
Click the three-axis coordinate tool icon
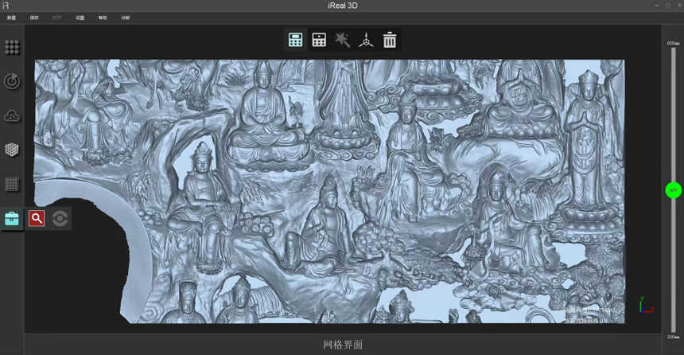(x=366, y=40)
